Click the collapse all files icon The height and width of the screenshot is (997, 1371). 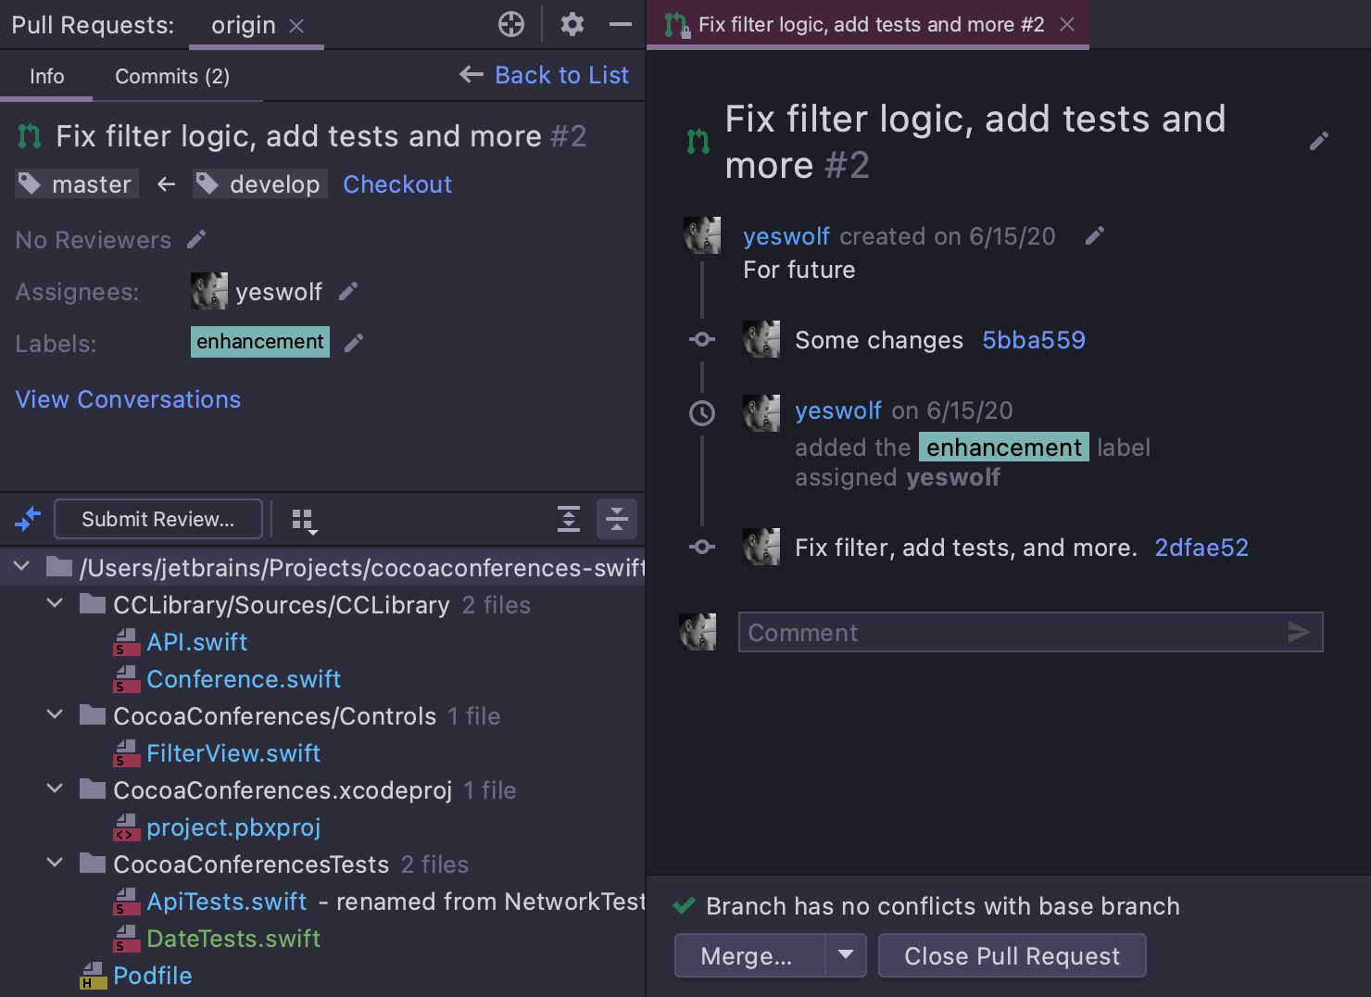click(x=617, y=519)
